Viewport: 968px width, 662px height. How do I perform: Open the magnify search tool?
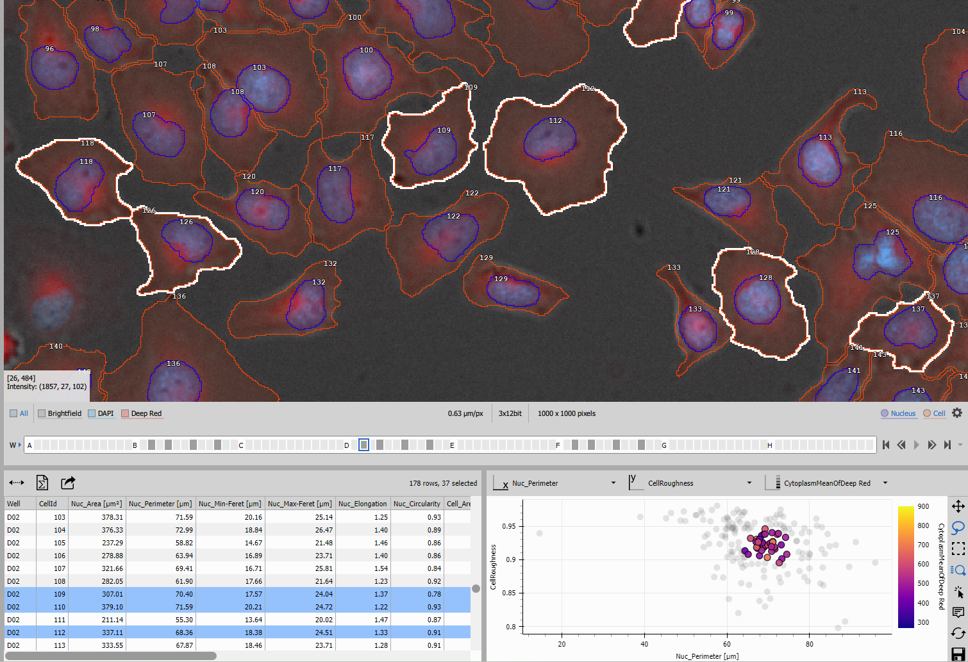coord(958,570)
